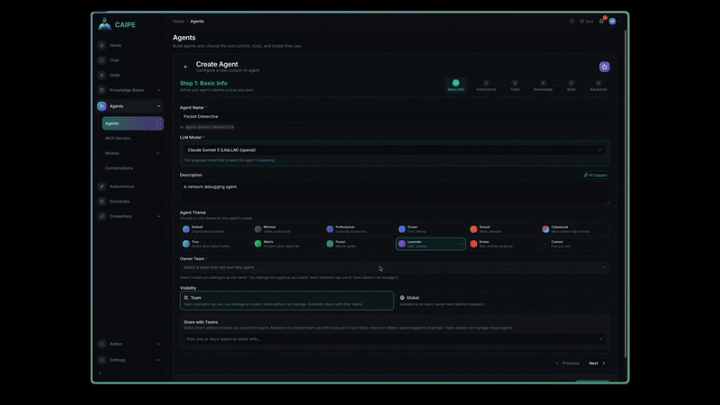Viewport: 720px width, 405px height.
Task: Choose the Ocean agent theme
Action: [431, 229]
